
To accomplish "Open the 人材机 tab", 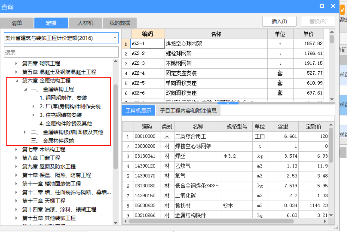I will [x=85, y=23].
